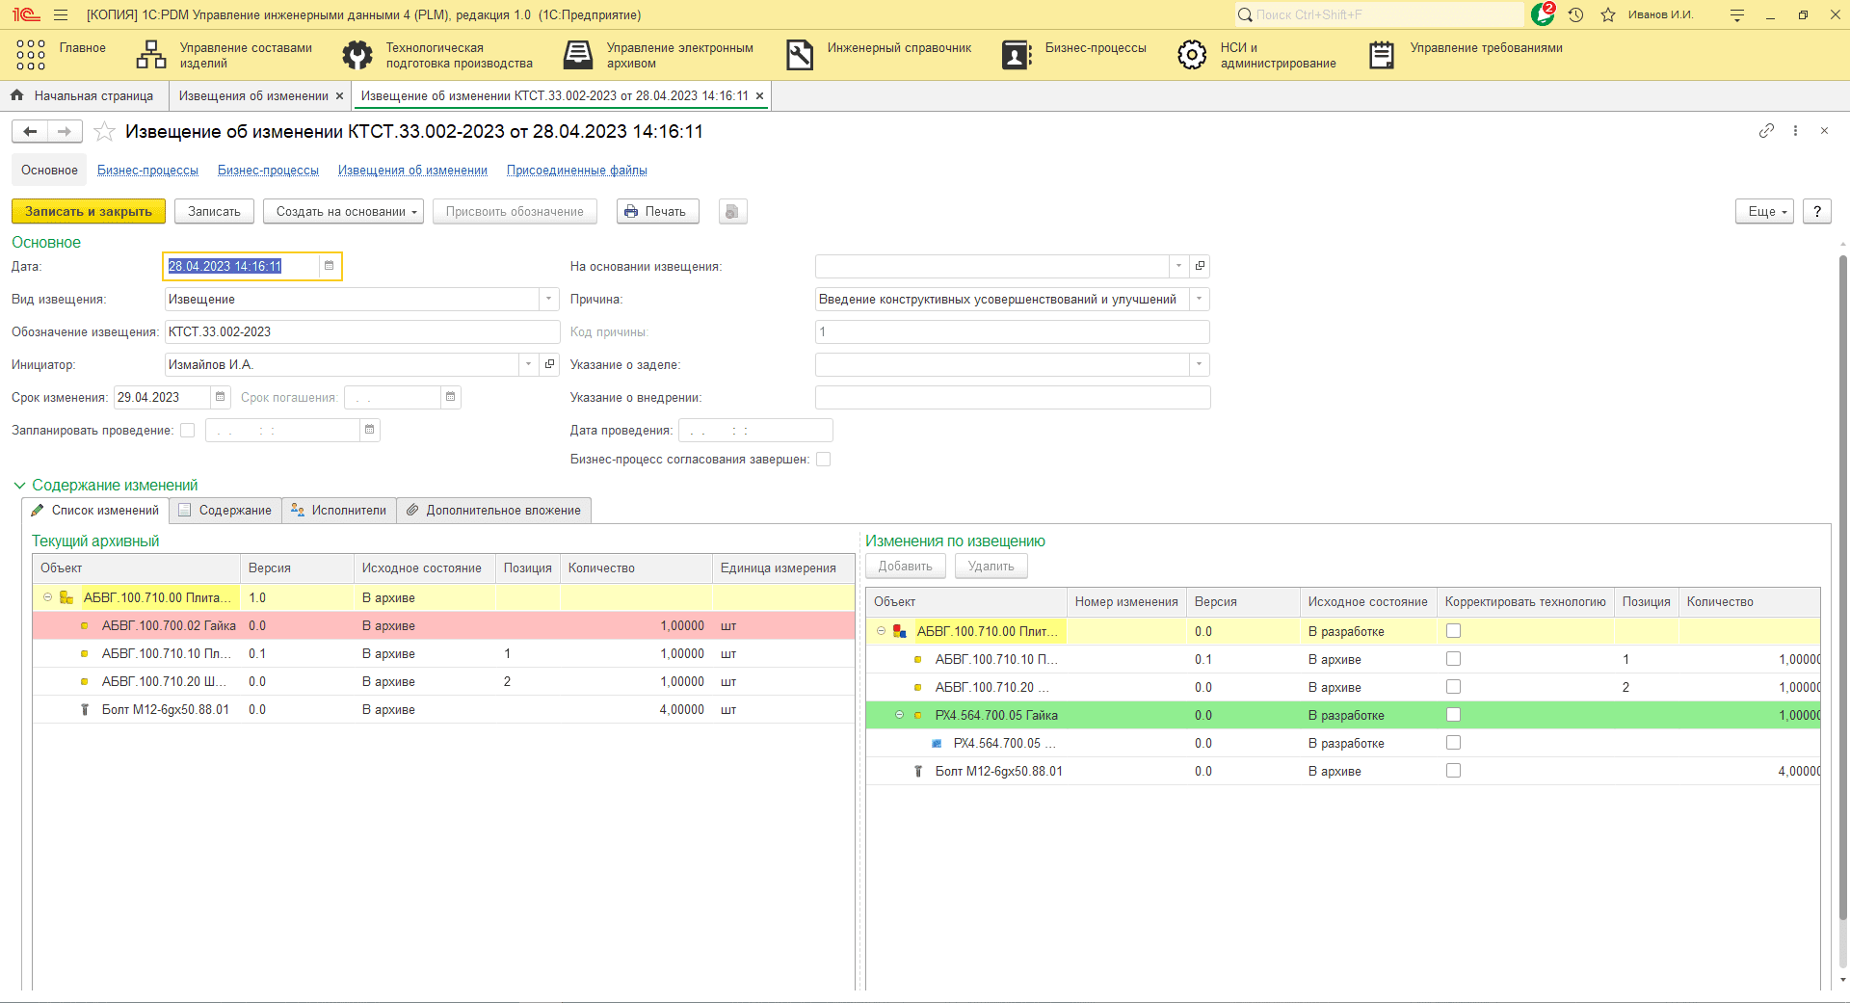
Task: Check Корректировать технологию for Болт М12 row
Action: coord(1453,771)
